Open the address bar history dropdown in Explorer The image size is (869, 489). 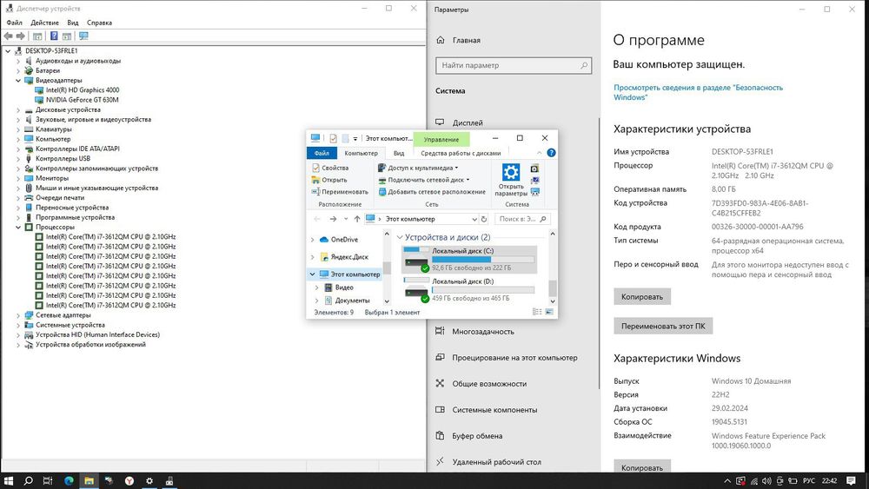pyautogui.click(x=474, y=219)
